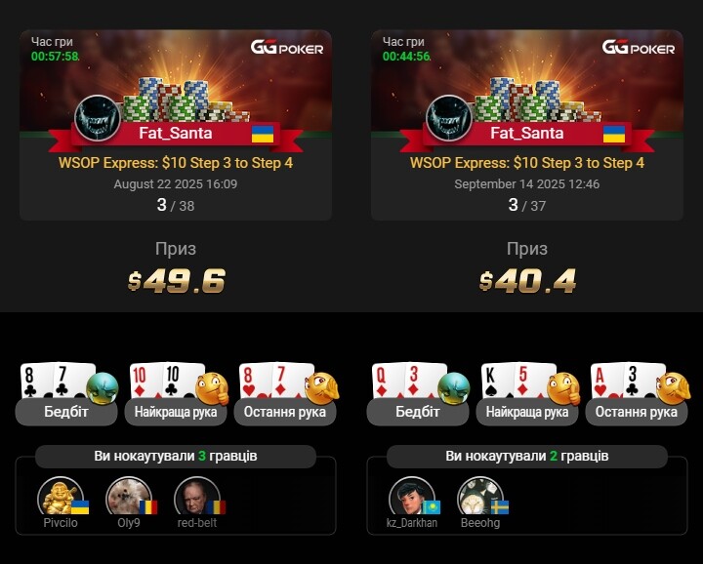Open red-belt's player avatar

[197, 499]
